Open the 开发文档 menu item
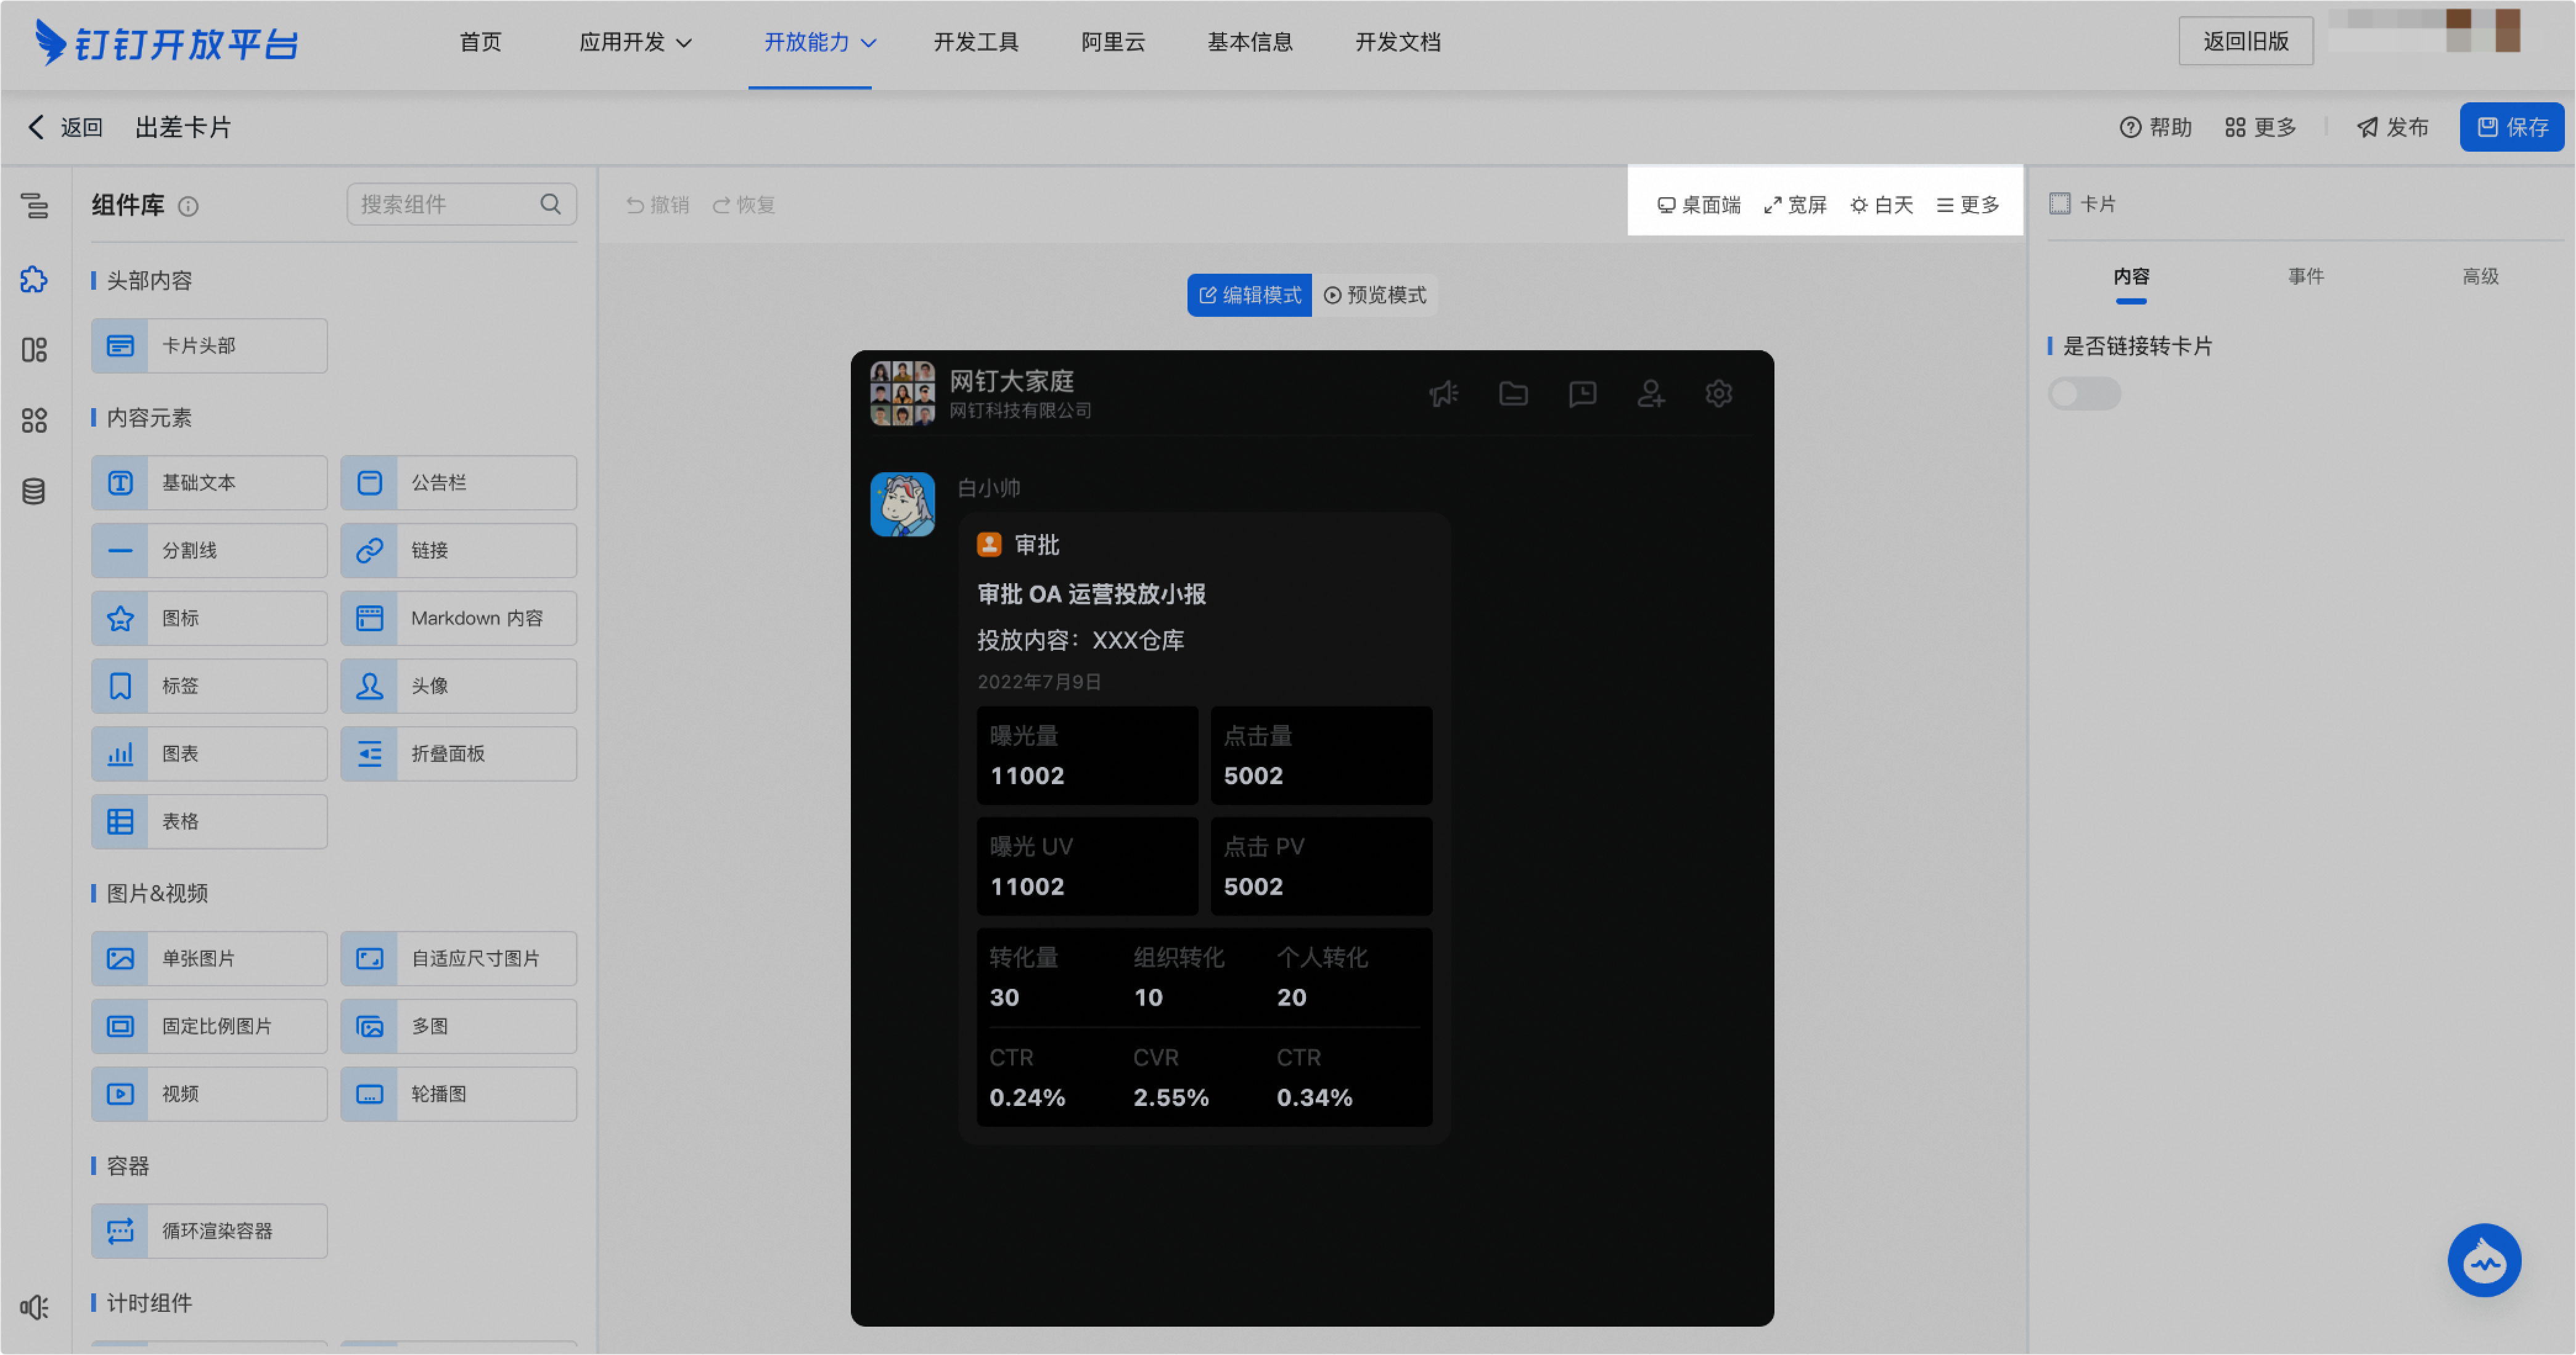The height and width of the screenshot is (1355, 2576). (x=1397, y=42)
